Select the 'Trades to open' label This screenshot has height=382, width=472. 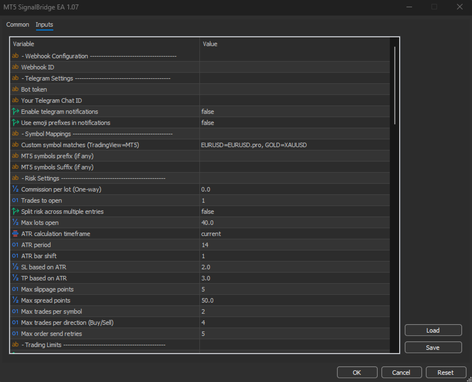42,200
